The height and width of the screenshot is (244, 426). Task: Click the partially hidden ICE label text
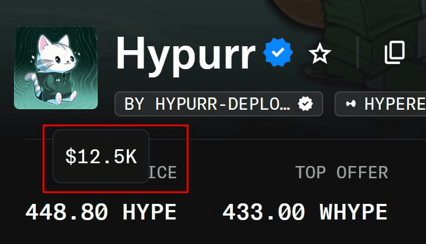(163, 173)
